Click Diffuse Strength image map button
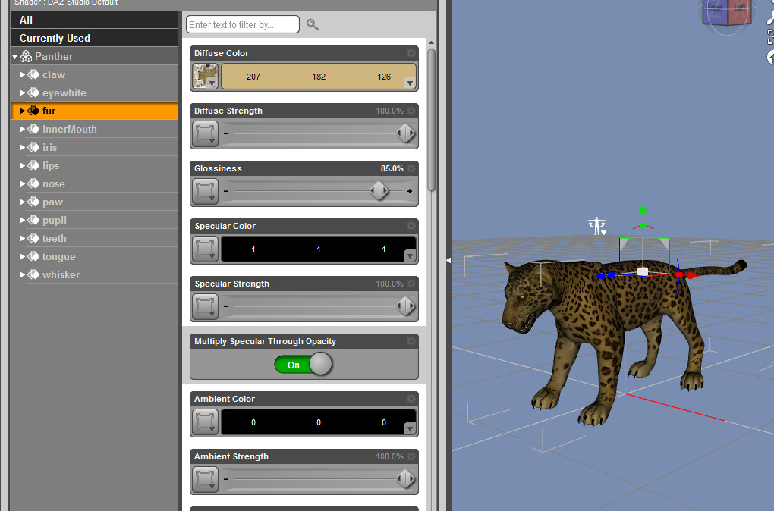Viewport: 774px width, 511px height. click(x=205, y=133)
